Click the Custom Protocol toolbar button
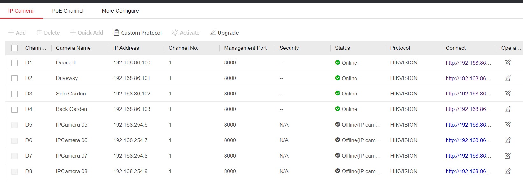Viewport: 523px width, 182px height. pyautogui.click(x=138, y=33)
